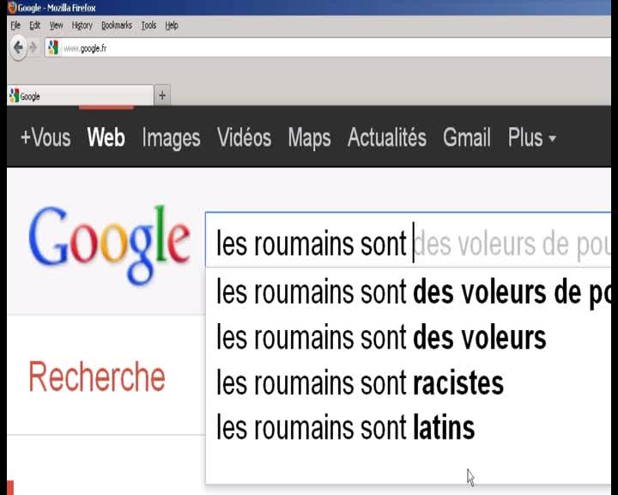Screen dimensions: 618x495
Task: Go to Actualités in Google bar
Action: [x=386, y=137]
